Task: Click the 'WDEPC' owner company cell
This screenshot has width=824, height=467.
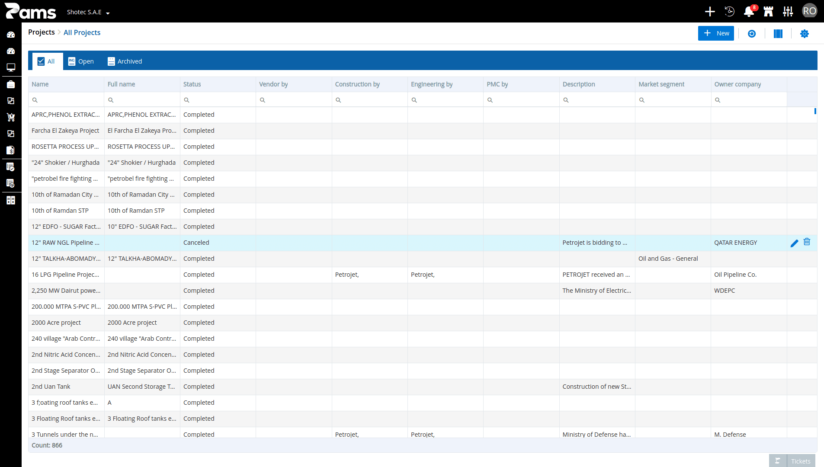Action: (x=749, y=291)
